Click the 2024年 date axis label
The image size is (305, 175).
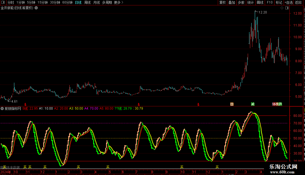click(x=6, y=172)
